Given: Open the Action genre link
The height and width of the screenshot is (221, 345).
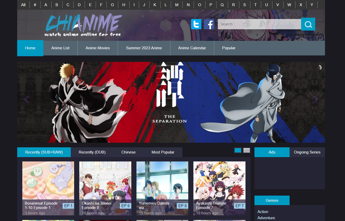Looking at the screenshot, I should 263,212.
